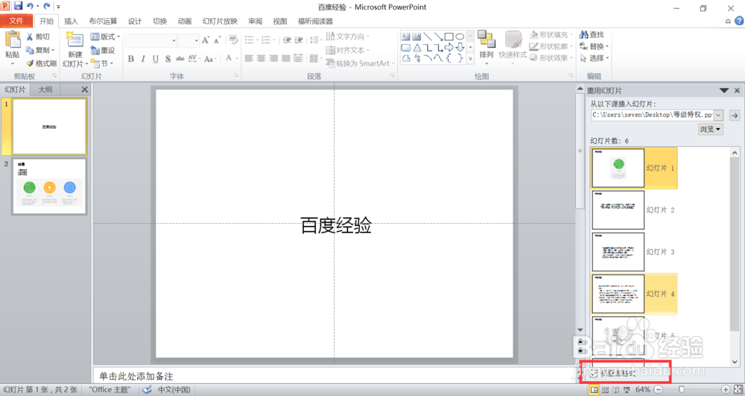
Task: Redo the last action
Action: [46, 6]
